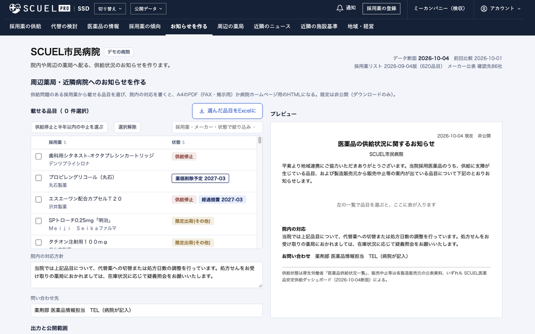Click the デモの病院 tag
This screenshot has height=334, width=535.
coord(119,52)
